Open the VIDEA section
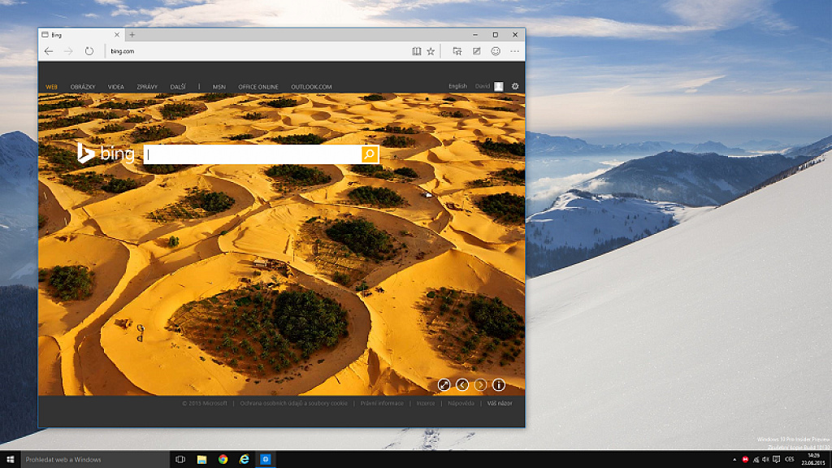 (x=115, y=87)
